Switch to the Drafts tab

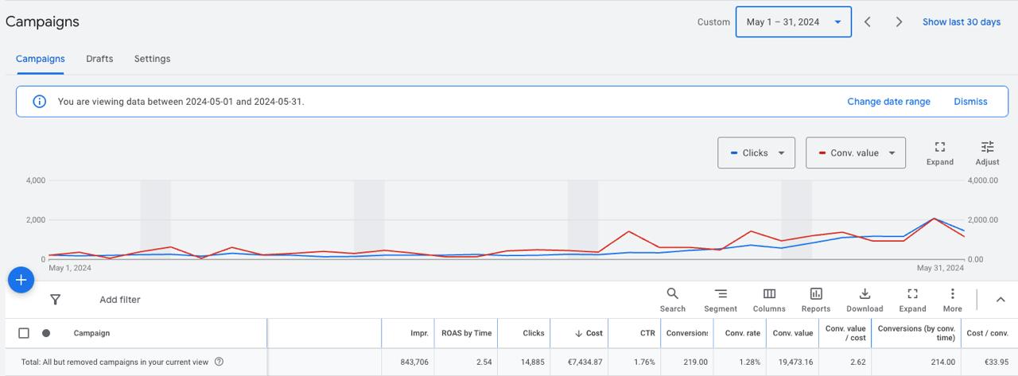point(99,59)
